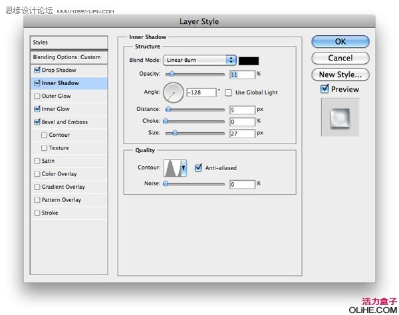This screenshot has height=315, width=399.
Task: Open the Gradient Overlay settings label
Action: pos(63,187)
